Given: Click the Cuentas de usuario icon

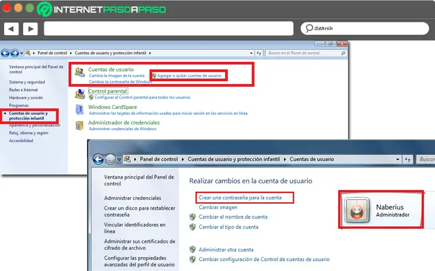Looking at the screenshot, I should point(80,72).
